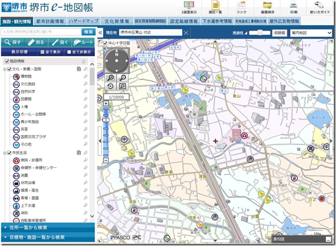The image size is (336, 246).
Task: Toggle the 市民生活 checkbox
Action: tap(9, 153)
